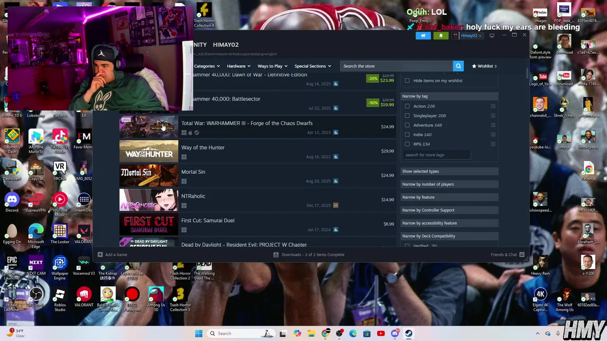Open the Special Sections dropdown
The image size is (607, 341).
[x=313, y=66]
